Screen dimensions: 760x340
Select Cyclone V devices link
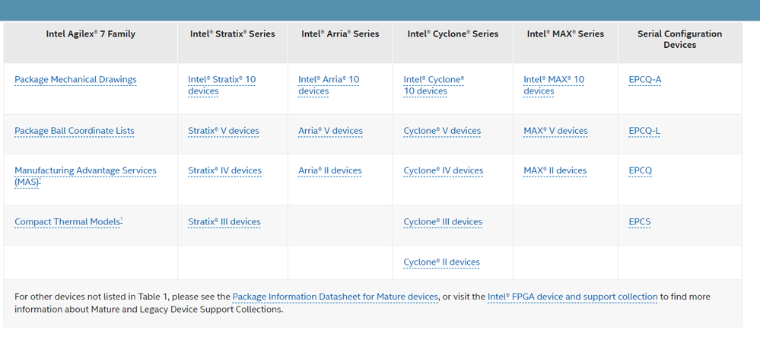click(x=442, y=131)
